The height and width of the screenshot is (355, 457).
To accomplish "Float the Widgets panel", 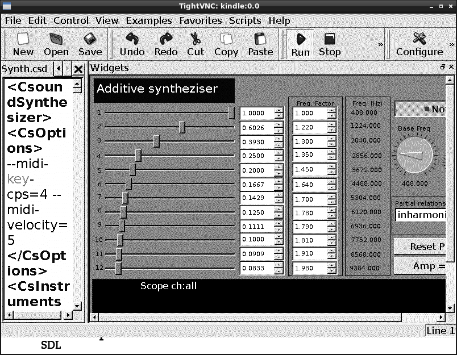I will 443,67.
